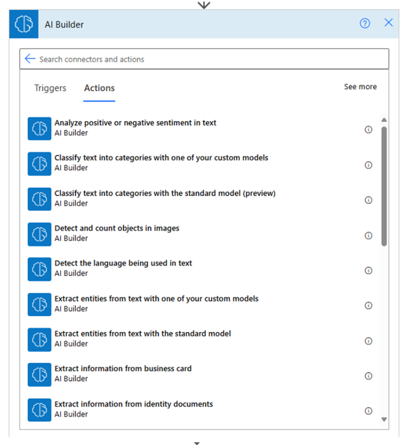Select the Actions tab

pos(99,88)
